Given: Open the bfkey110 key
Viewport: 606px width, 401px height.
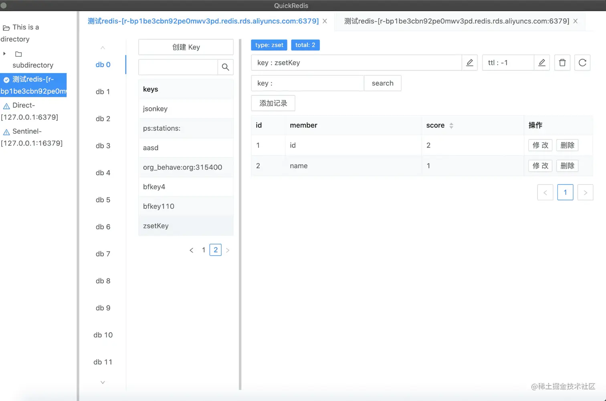Looking at the screenshot, I should click(x=186, y=206).
